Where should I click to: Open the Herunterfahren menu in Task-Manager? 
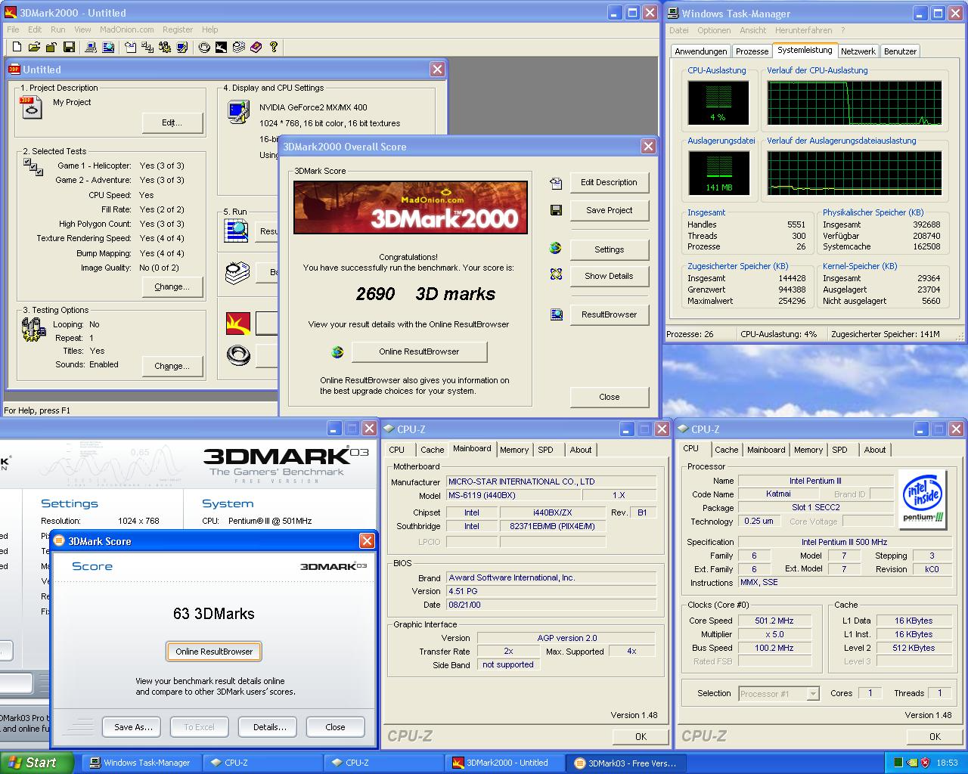pos(803,30)
